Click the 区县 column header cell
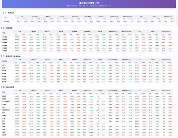Viewport: 178px width, 138px height. 4,92
